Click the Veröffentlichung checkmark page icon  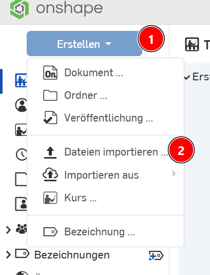[50, 118]
